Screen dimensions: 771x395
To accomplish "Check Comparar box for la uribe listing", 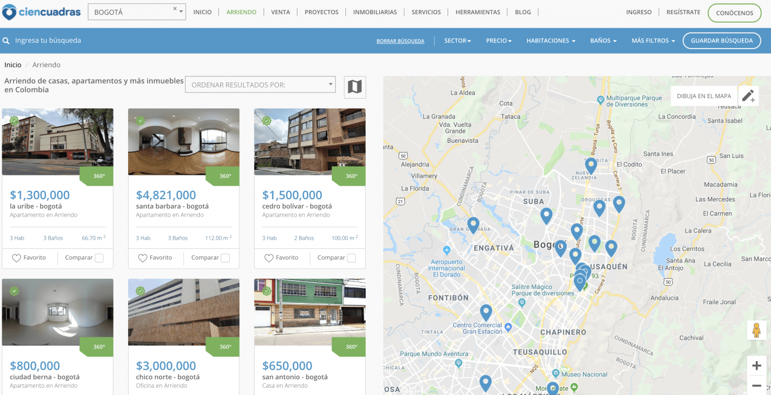I will [x=99, y=258].
